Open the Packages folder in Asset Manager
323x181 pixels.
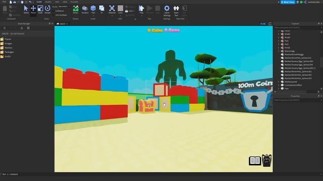pos(7,52)
